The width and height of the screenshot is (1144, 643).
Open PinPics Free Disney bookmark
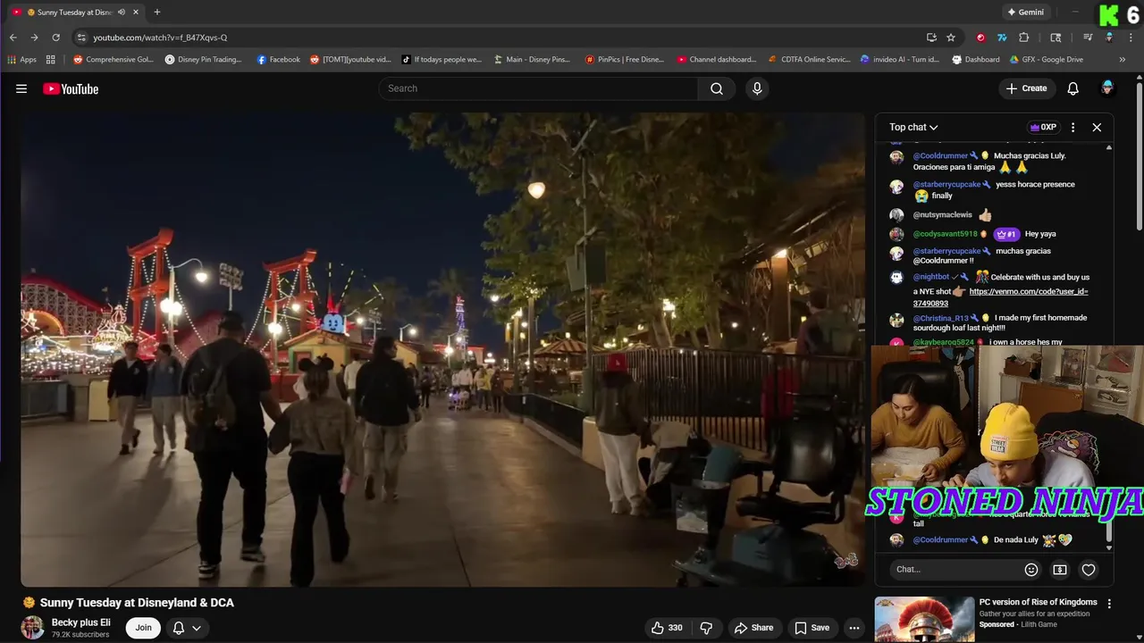(625, 60)
